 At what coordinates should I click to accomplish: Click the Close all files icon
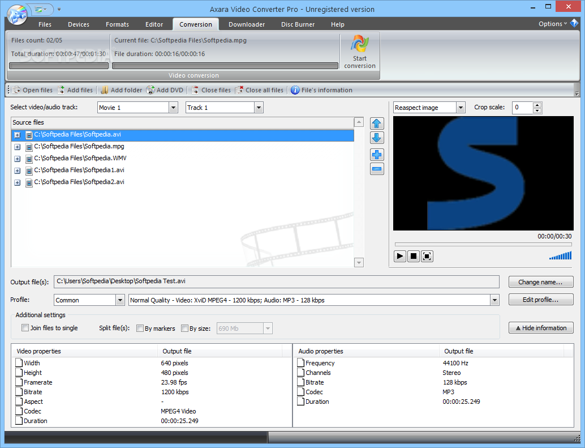pos(239,90)
